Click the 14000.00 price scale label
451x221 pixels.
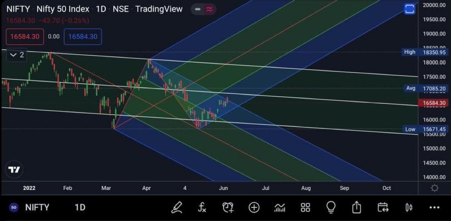[x=434, y=177]
